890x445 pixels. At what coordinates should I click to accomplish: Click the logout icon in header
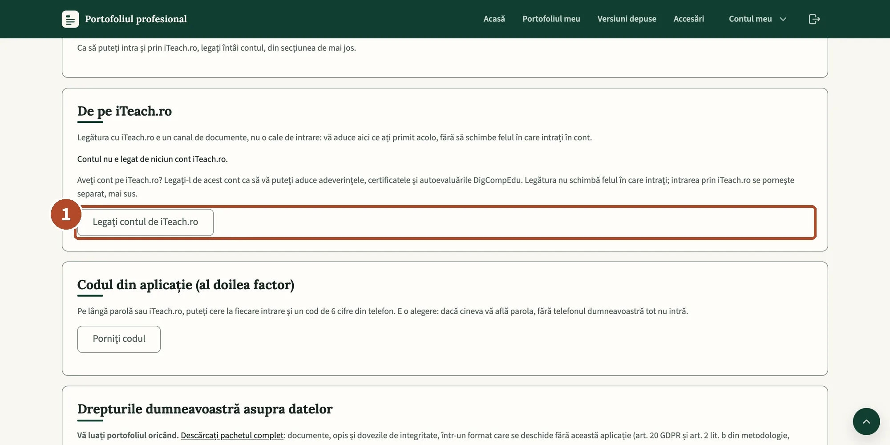tap(814, 19)
